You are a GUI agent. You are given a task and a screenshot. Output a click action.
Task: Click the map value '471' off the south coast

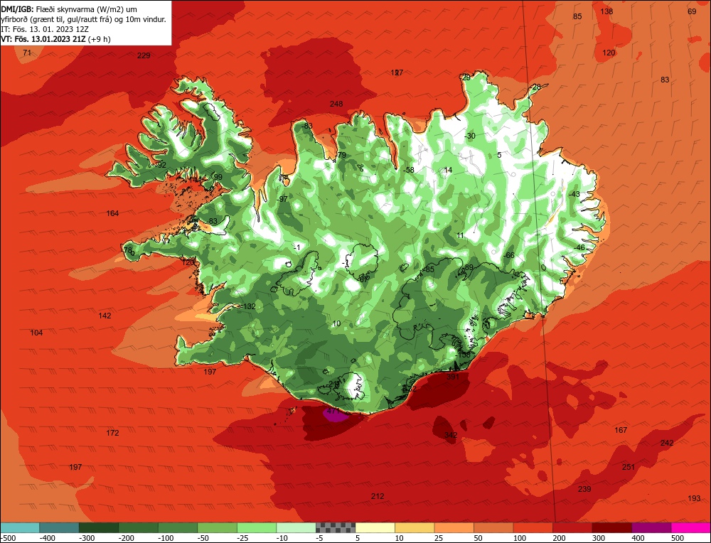tap(333, 411)
